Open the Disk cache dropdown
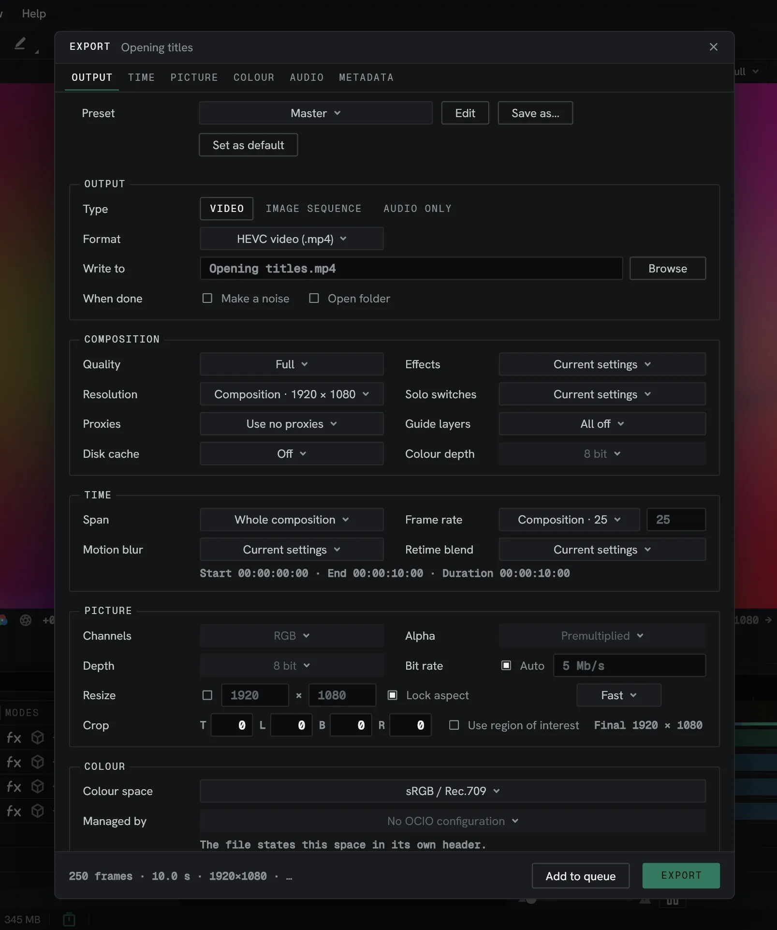The image size is (777, 930). coord(292,454)
